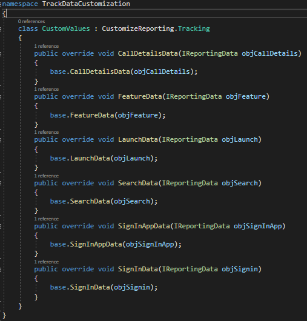Collapse the CustomValues class outlining region
The width and height of the screenshot is (307, 321).
point(1,29)
